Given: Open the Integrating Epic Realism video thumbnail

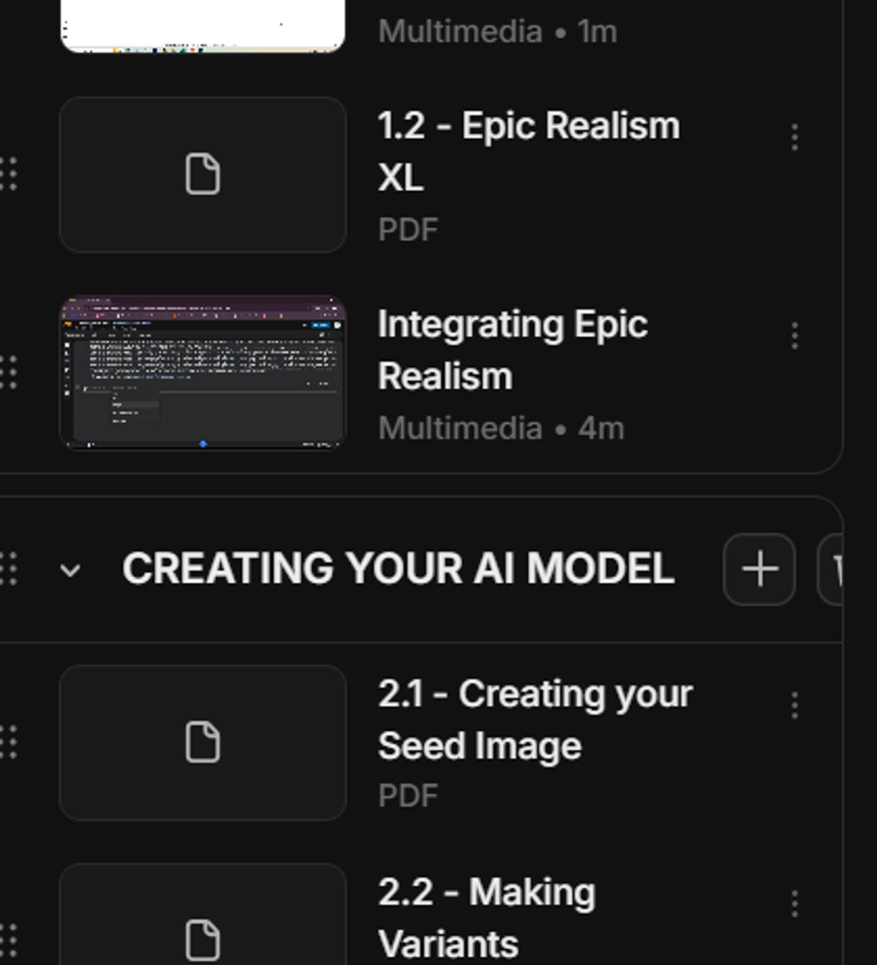Looking at the screenshot, I should 203,373.
